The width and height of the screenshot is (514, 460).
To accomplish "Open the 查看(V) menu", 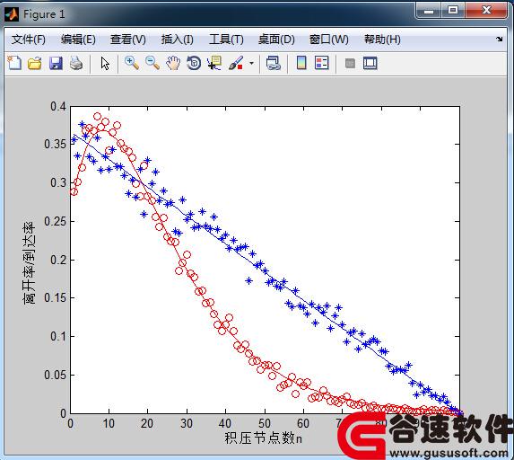I will pos(128,40).
